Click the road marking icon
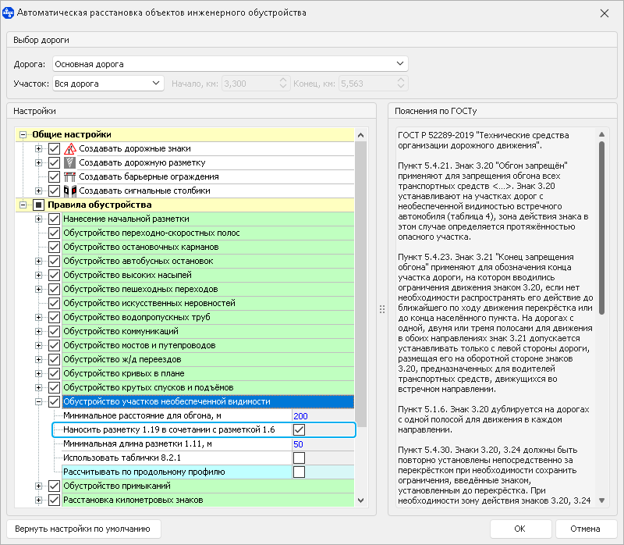 pyautogui.click(x=70, y=162)
